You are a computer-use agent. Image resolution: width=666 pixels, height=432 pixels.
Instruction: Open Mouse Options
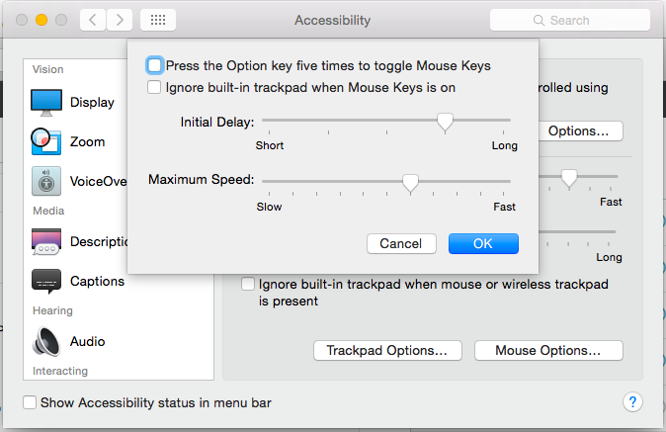click(x=547, y=351)
